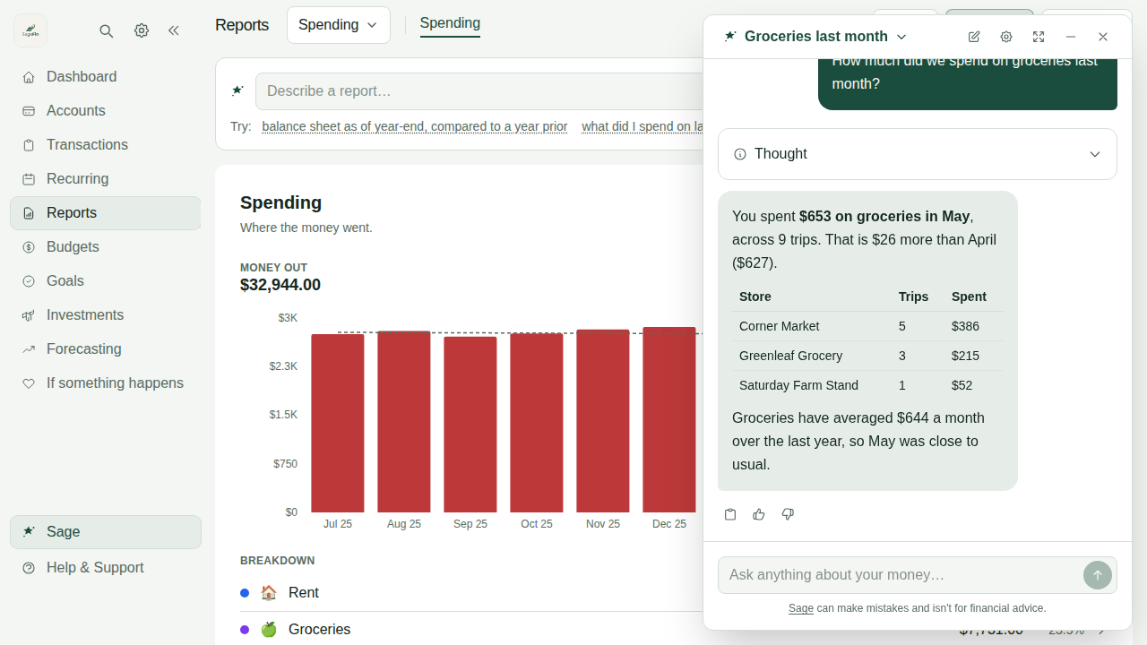Select the Rent breakdown row

tap(471, 593)
